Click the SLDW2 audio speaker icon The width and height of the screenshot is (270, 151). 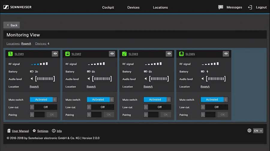(89, 79)
